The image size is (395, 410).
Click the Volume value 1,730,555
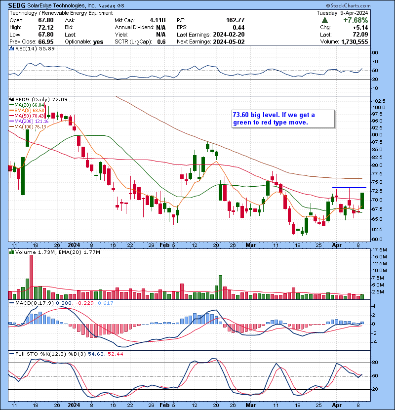click(355, 42)
